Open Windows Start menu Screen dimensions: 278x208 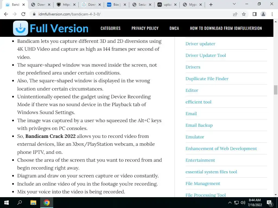pyautogui.click(x=7, y=203)
